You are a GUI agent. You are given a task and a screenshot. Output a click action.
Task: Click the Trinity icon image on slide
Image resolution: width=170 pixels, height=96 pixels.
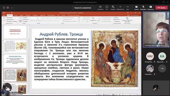114,59
